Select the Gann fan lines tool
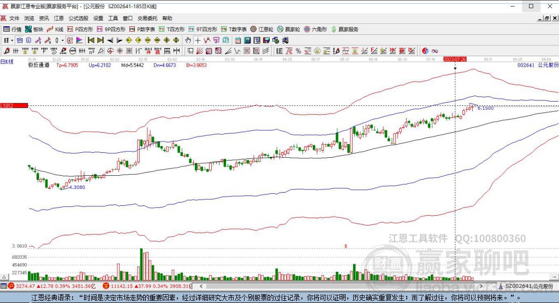 pyautogui.click(x=200, y=51)
